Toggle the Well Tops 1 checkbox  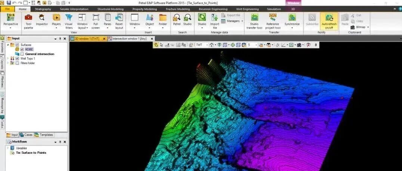pyautogui.click(x=17, y=58)
